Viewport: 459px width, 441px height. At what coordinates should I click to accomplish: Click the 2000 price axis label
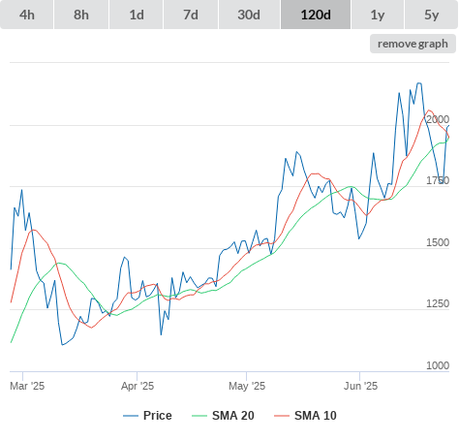(x=438, y=119)
